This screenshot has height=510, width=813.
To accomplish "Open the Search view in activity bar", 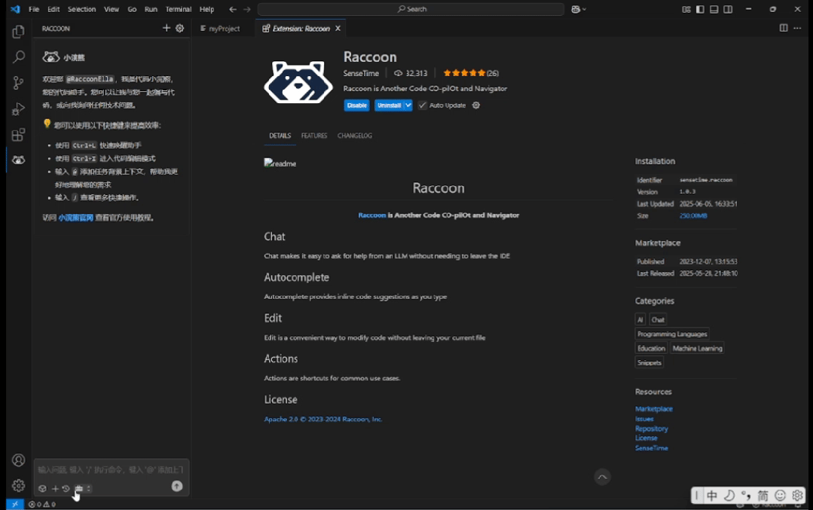I will [18, 56].
